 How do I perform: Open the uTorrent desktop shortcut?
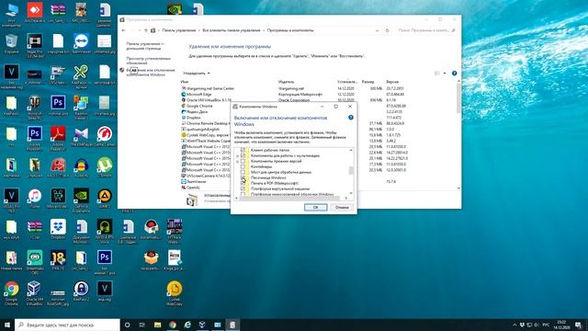pyautogui.click(x=104, y=167)
